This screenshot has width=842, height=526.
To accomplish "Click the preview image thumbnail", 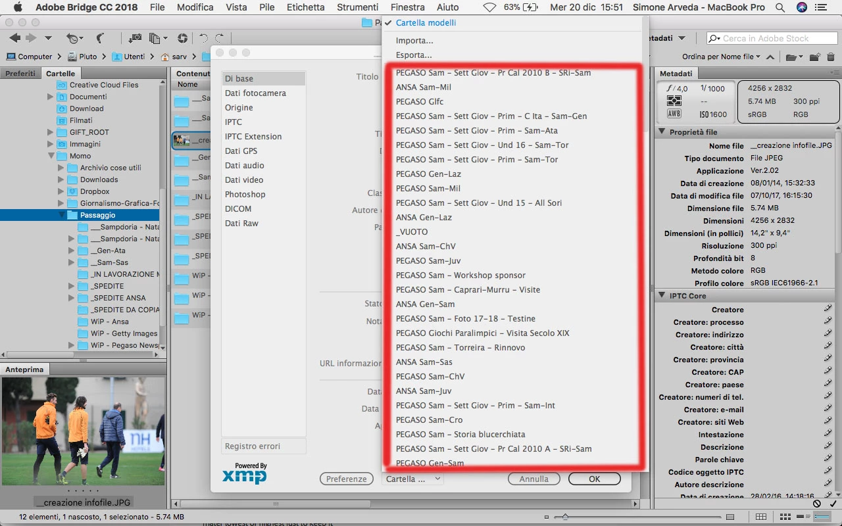I will (83, 431).
